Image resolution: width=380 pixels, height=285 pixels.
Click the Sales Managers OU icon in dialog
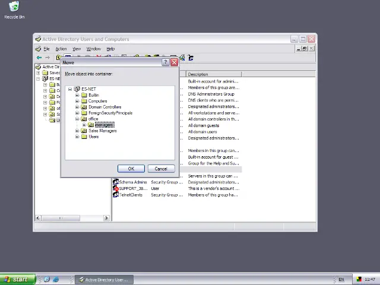pos(84,131)
